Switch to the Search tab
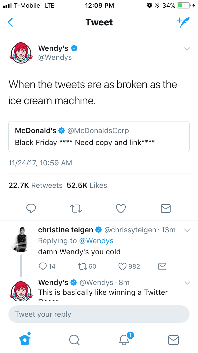Viewport: 198px width, 353px height. pos(74,340)
